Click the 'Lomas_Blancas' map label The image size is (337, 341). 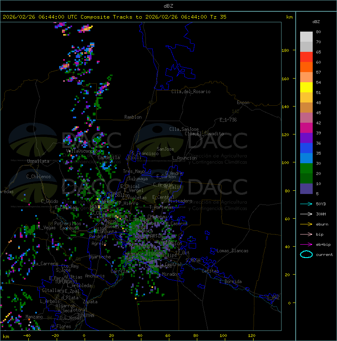(x=232, y=251)
